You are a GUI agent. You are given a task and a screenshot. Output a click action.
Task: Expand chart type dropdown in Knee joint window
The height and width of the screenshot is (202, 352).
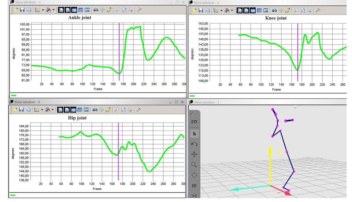point(221,10)
